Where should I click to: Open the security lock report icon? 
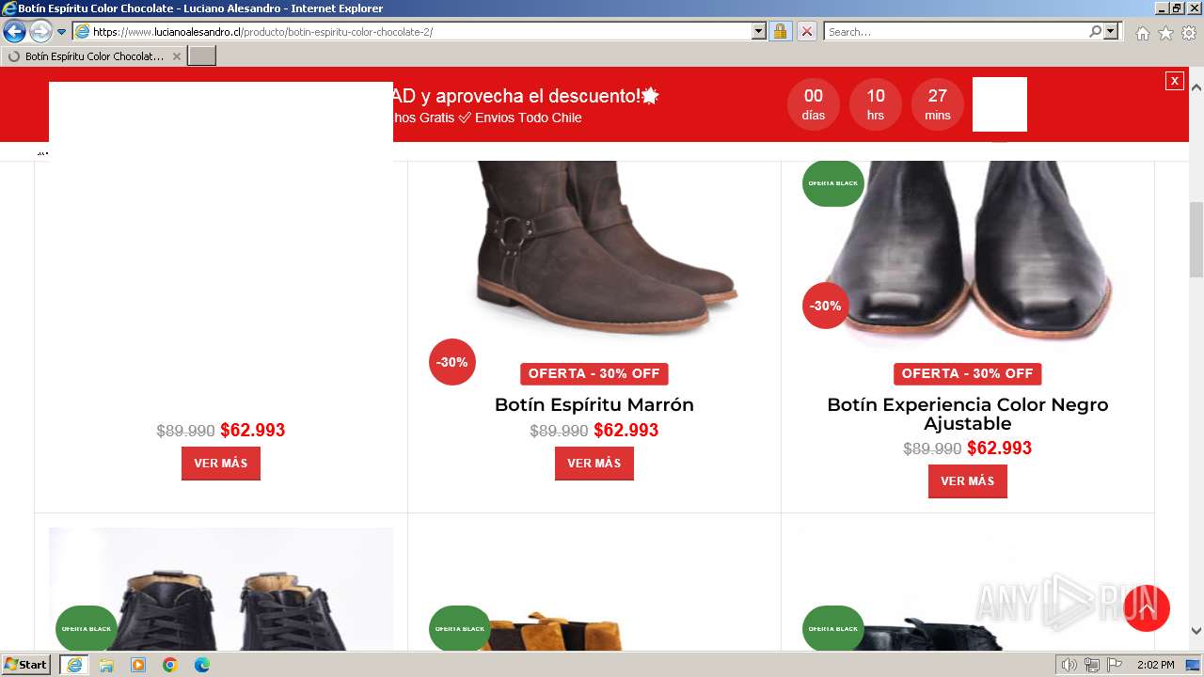click(780, 31)
